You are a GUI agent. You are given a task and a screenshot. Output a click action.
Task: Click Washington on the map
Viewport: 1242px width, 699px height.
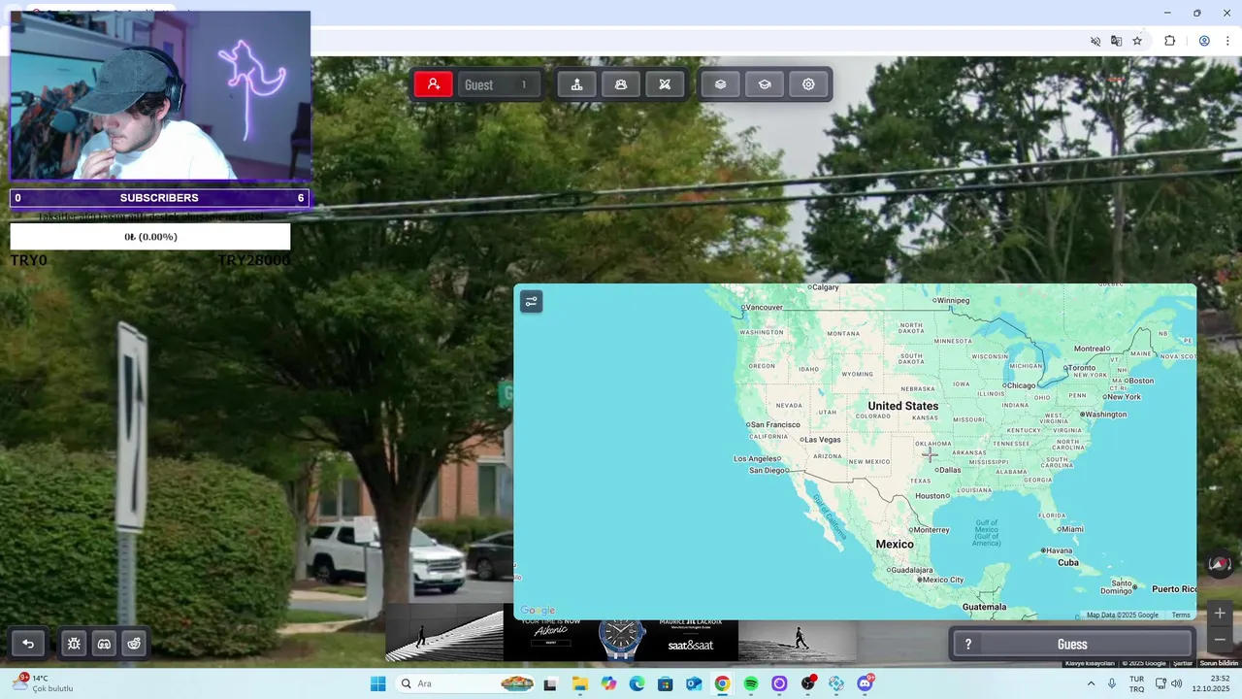point(1102,415)
